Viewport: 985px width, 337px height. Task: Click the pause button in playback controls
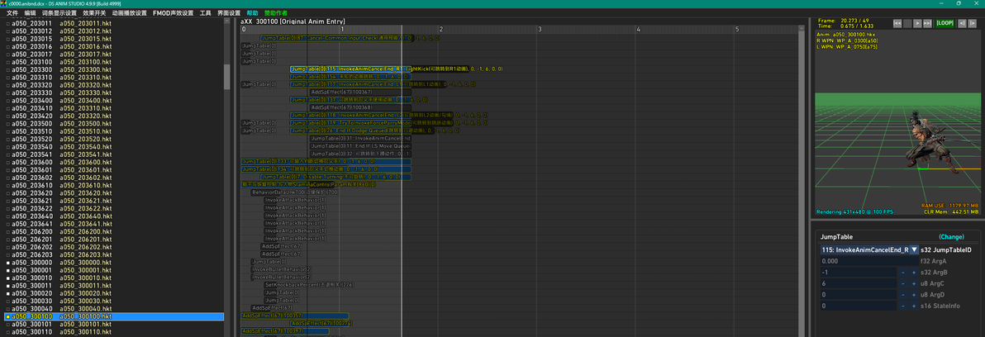coord(907,22)
